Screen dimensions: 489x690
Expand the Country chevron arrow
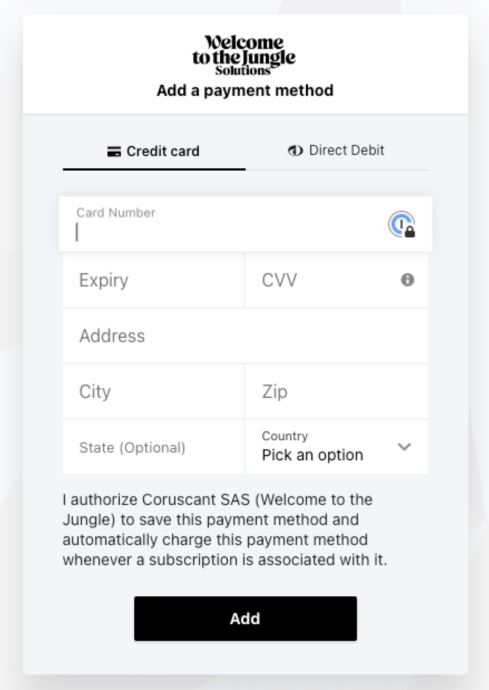coord(404,446)
